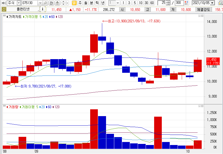Click the low price 10,600

tap(186, 10)
